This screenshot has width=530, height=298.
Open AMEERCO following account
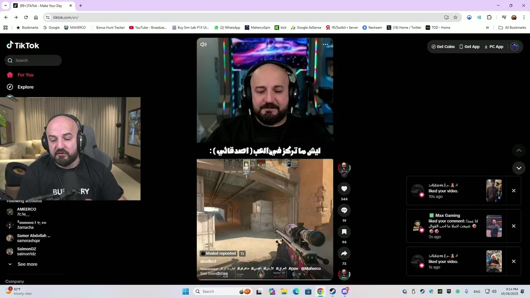tap(26, 212)
